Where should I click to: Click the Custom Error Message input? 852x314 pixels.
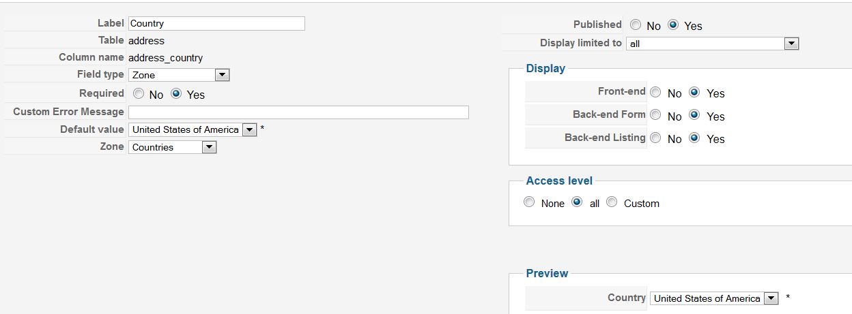298,112
